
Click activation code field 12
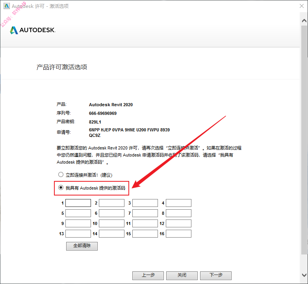point(178,223)
